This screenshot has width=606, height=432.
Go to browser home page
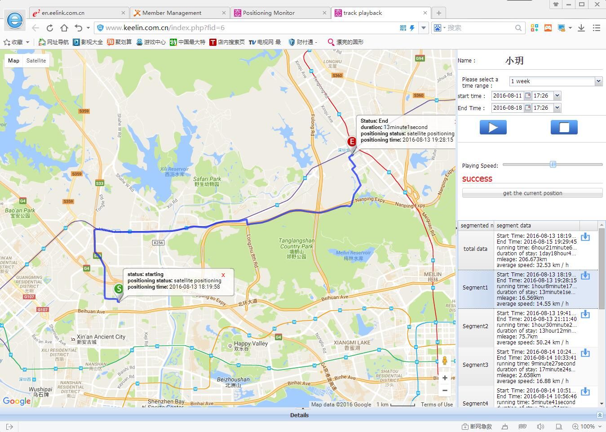pyautogui.click(x=64, y=28)
